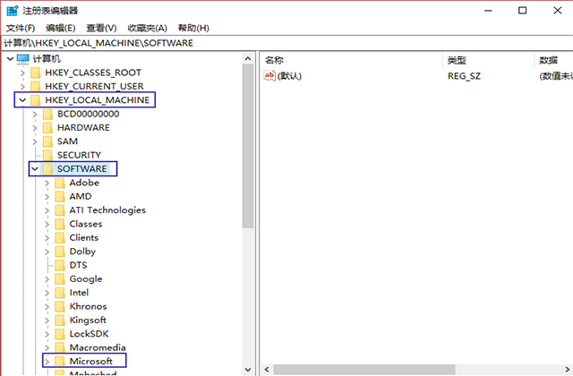573x376 pixels.
Task: Click the tree vertical scrollbar thumb
Action: 248,146
